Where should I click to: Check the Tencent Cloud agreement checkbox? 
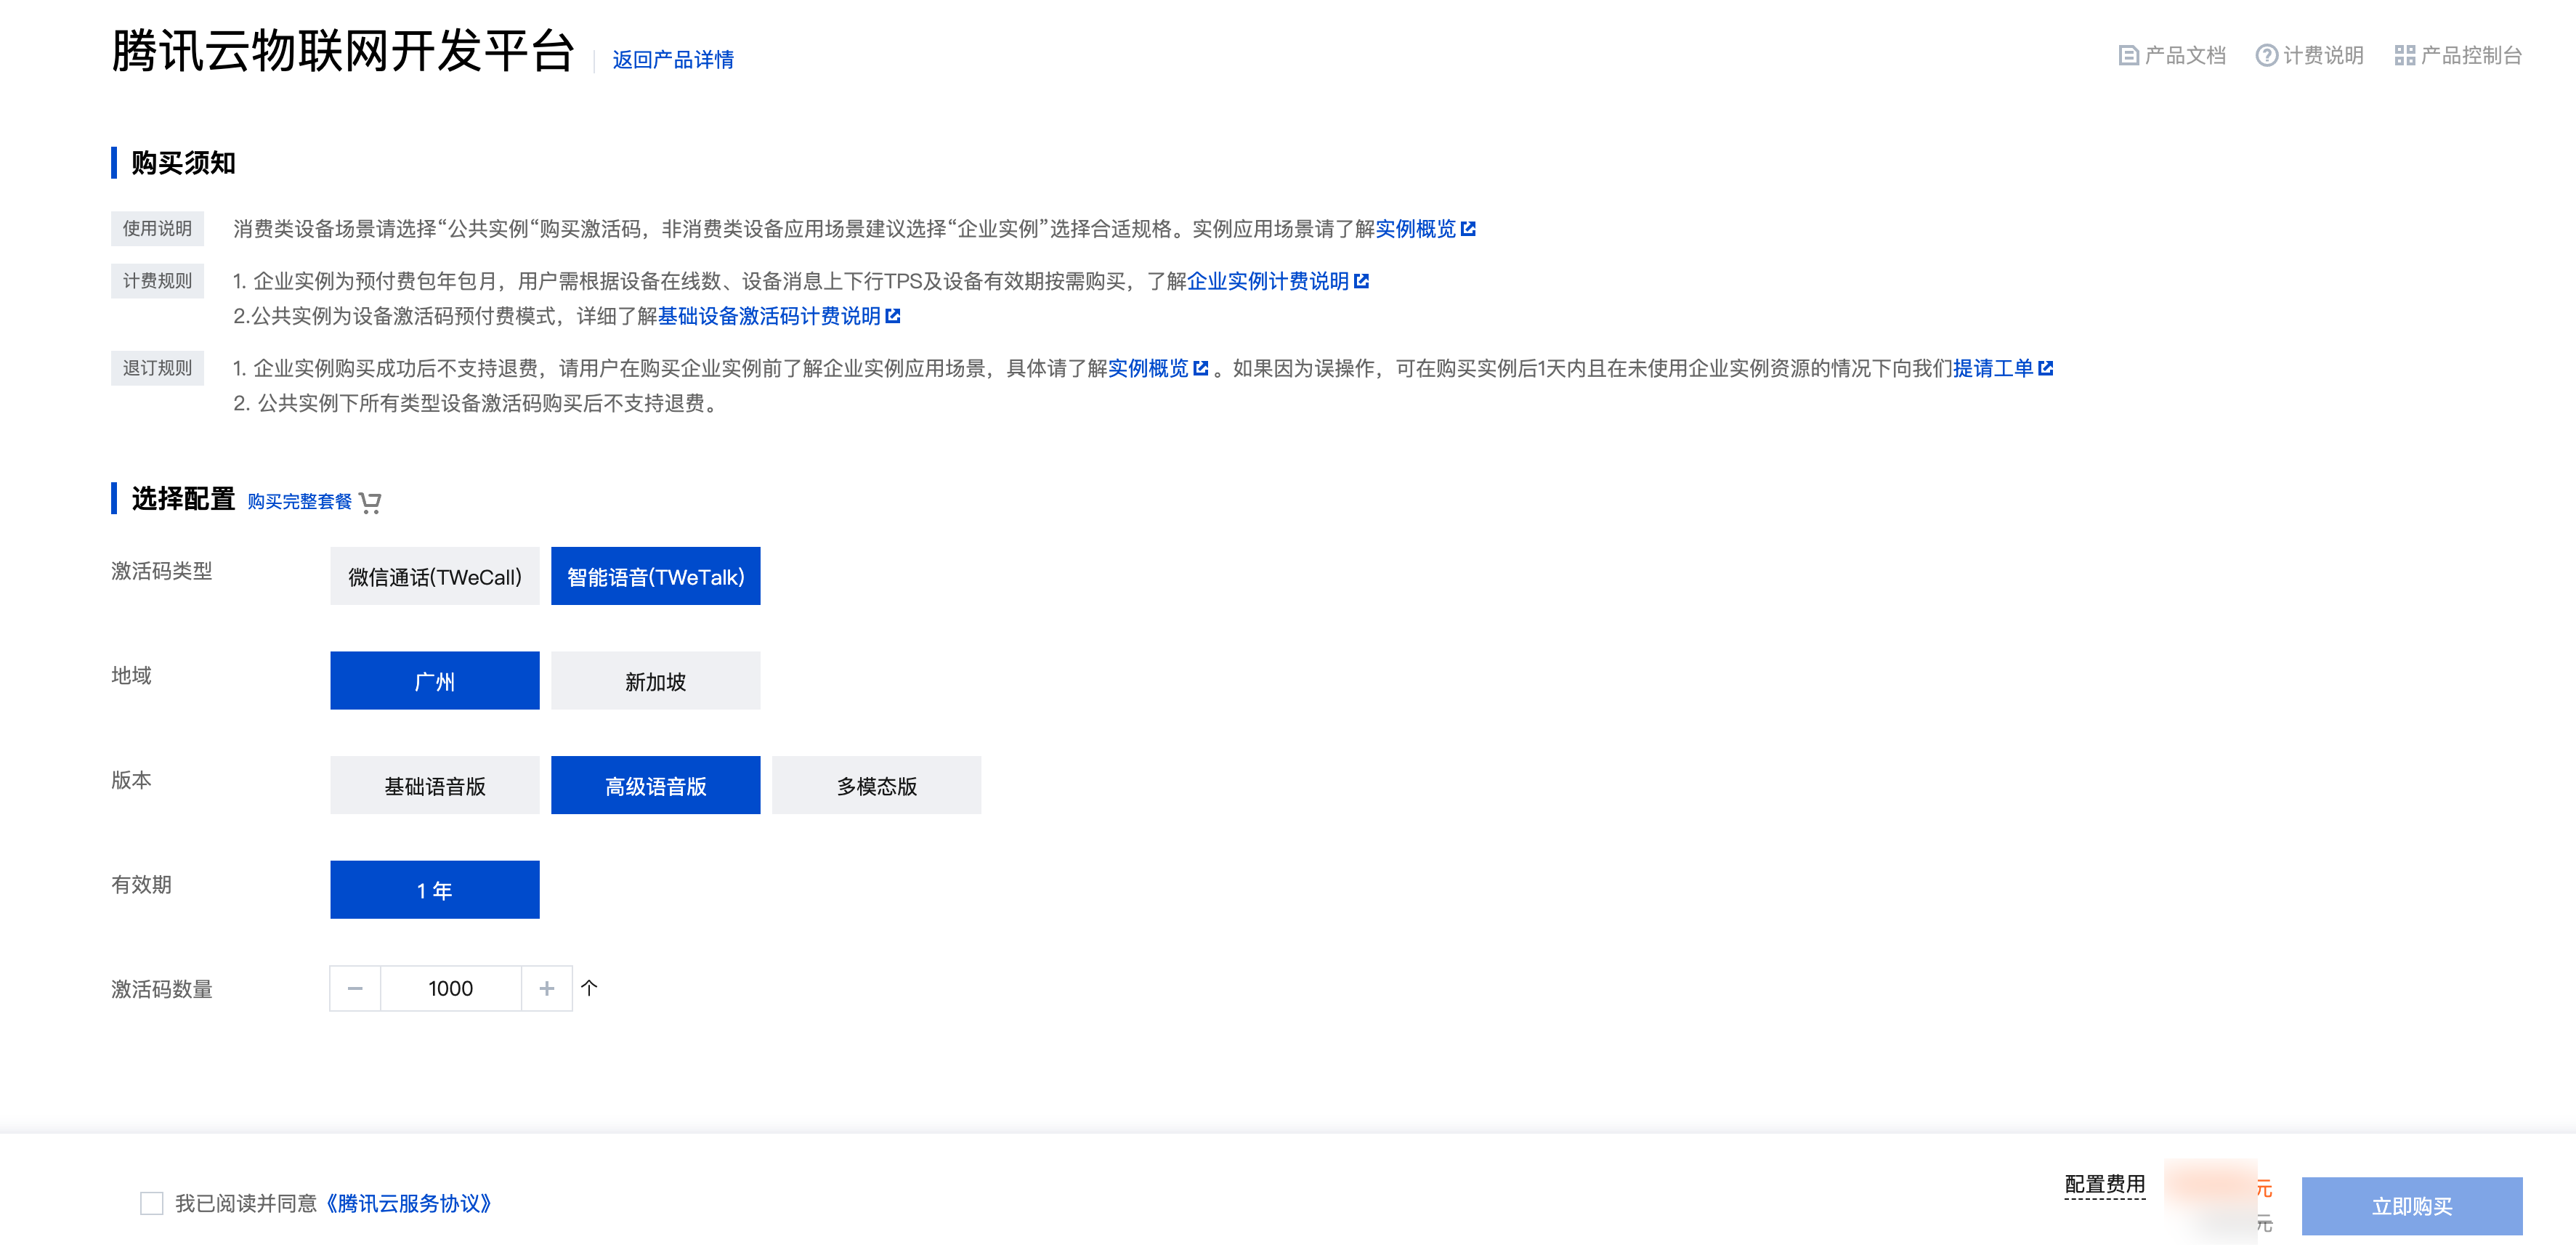[152, 1203]
